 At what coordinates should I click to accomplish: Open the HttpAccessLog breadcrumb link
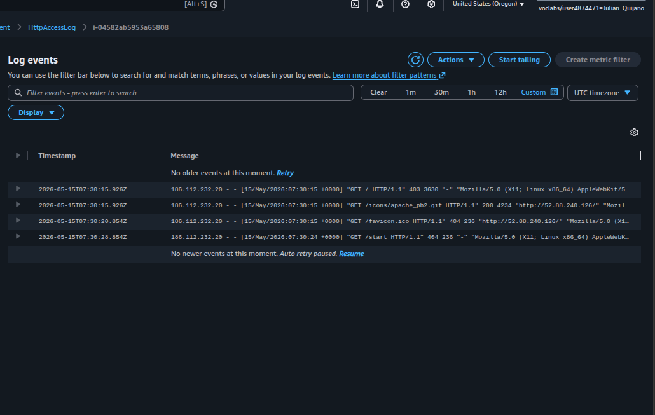click(52, 27)
